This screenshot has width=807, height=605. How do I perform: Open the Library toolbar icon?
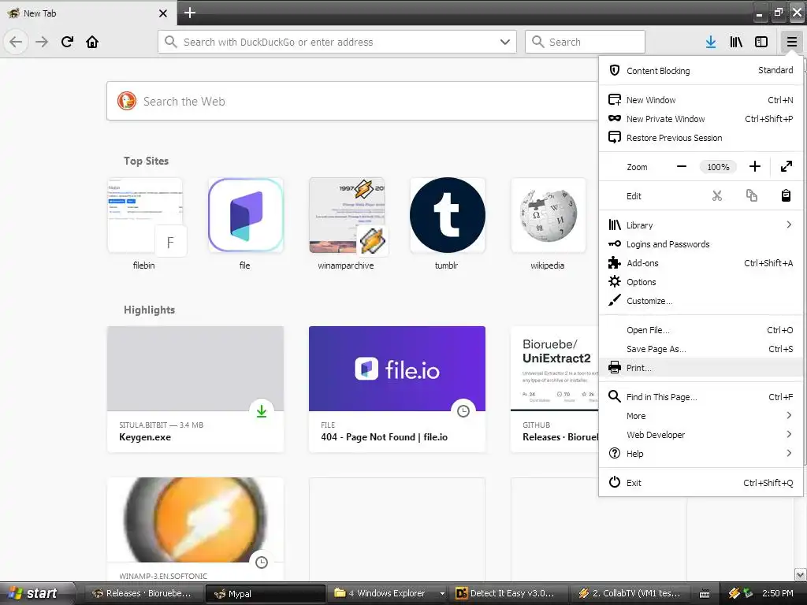click(736, 42)
